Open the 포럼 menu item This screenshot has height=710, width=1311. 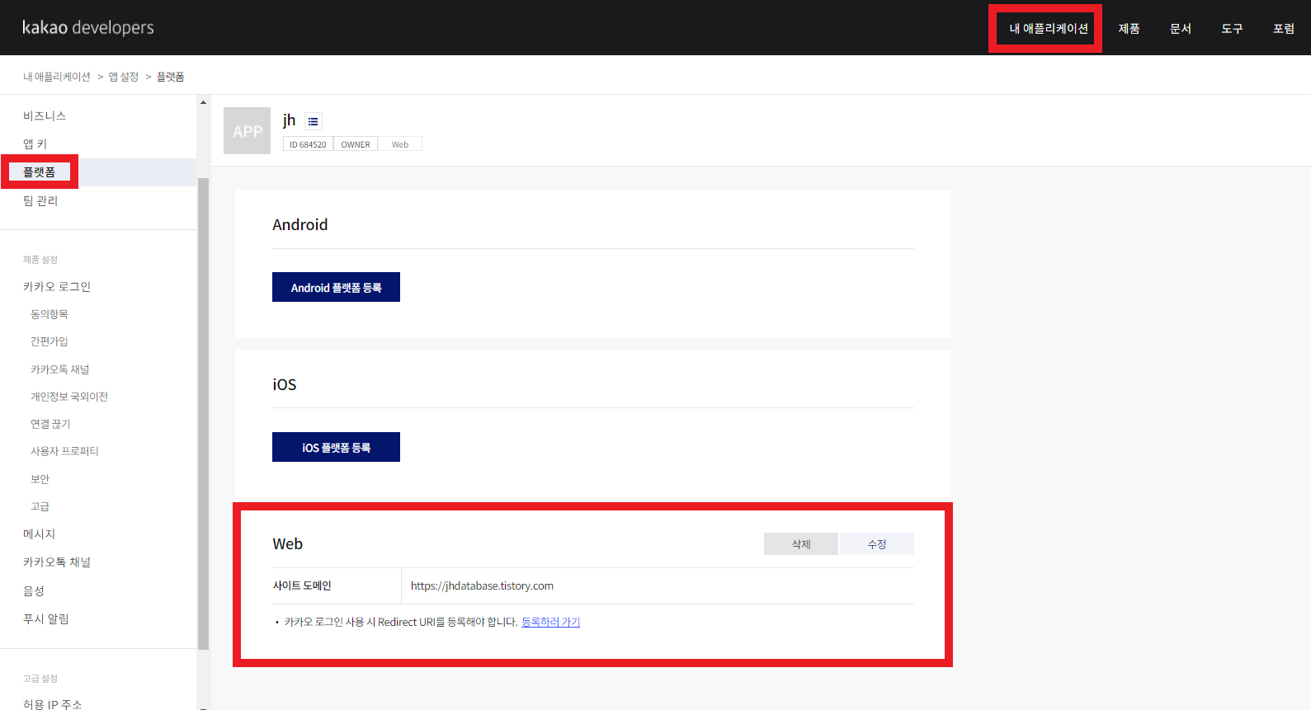[1283, 28]
